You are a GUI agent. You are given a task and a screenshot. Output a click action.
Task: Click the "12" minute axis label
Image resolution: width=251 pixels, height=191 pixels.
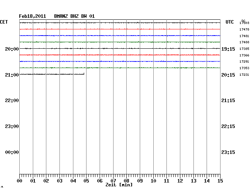point(180,181)
